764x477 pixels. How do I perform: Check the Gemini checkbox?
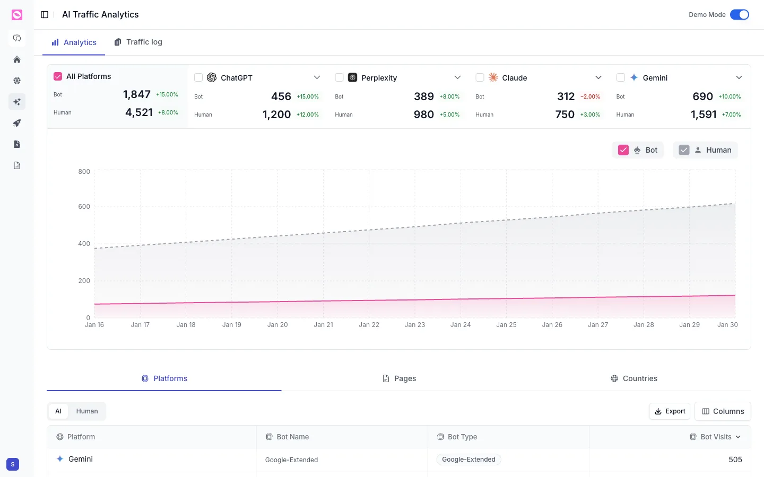(x=620, y=77)
